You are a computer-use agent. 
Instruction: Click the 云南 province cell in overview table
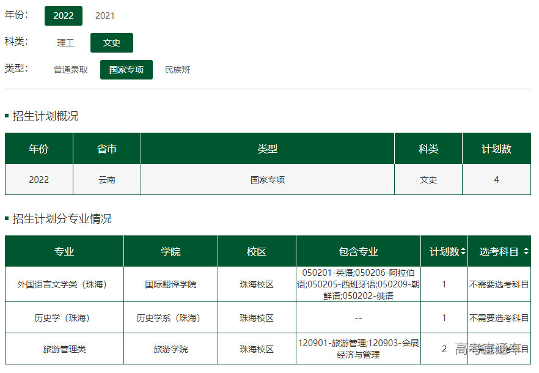point(107,180)
